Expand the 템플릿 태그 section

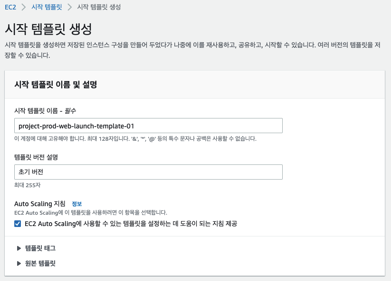click(x=37, y=248)
